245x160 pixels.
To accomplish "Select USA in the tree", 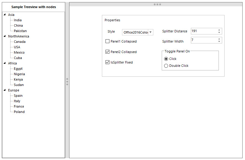I will (17, 47).
